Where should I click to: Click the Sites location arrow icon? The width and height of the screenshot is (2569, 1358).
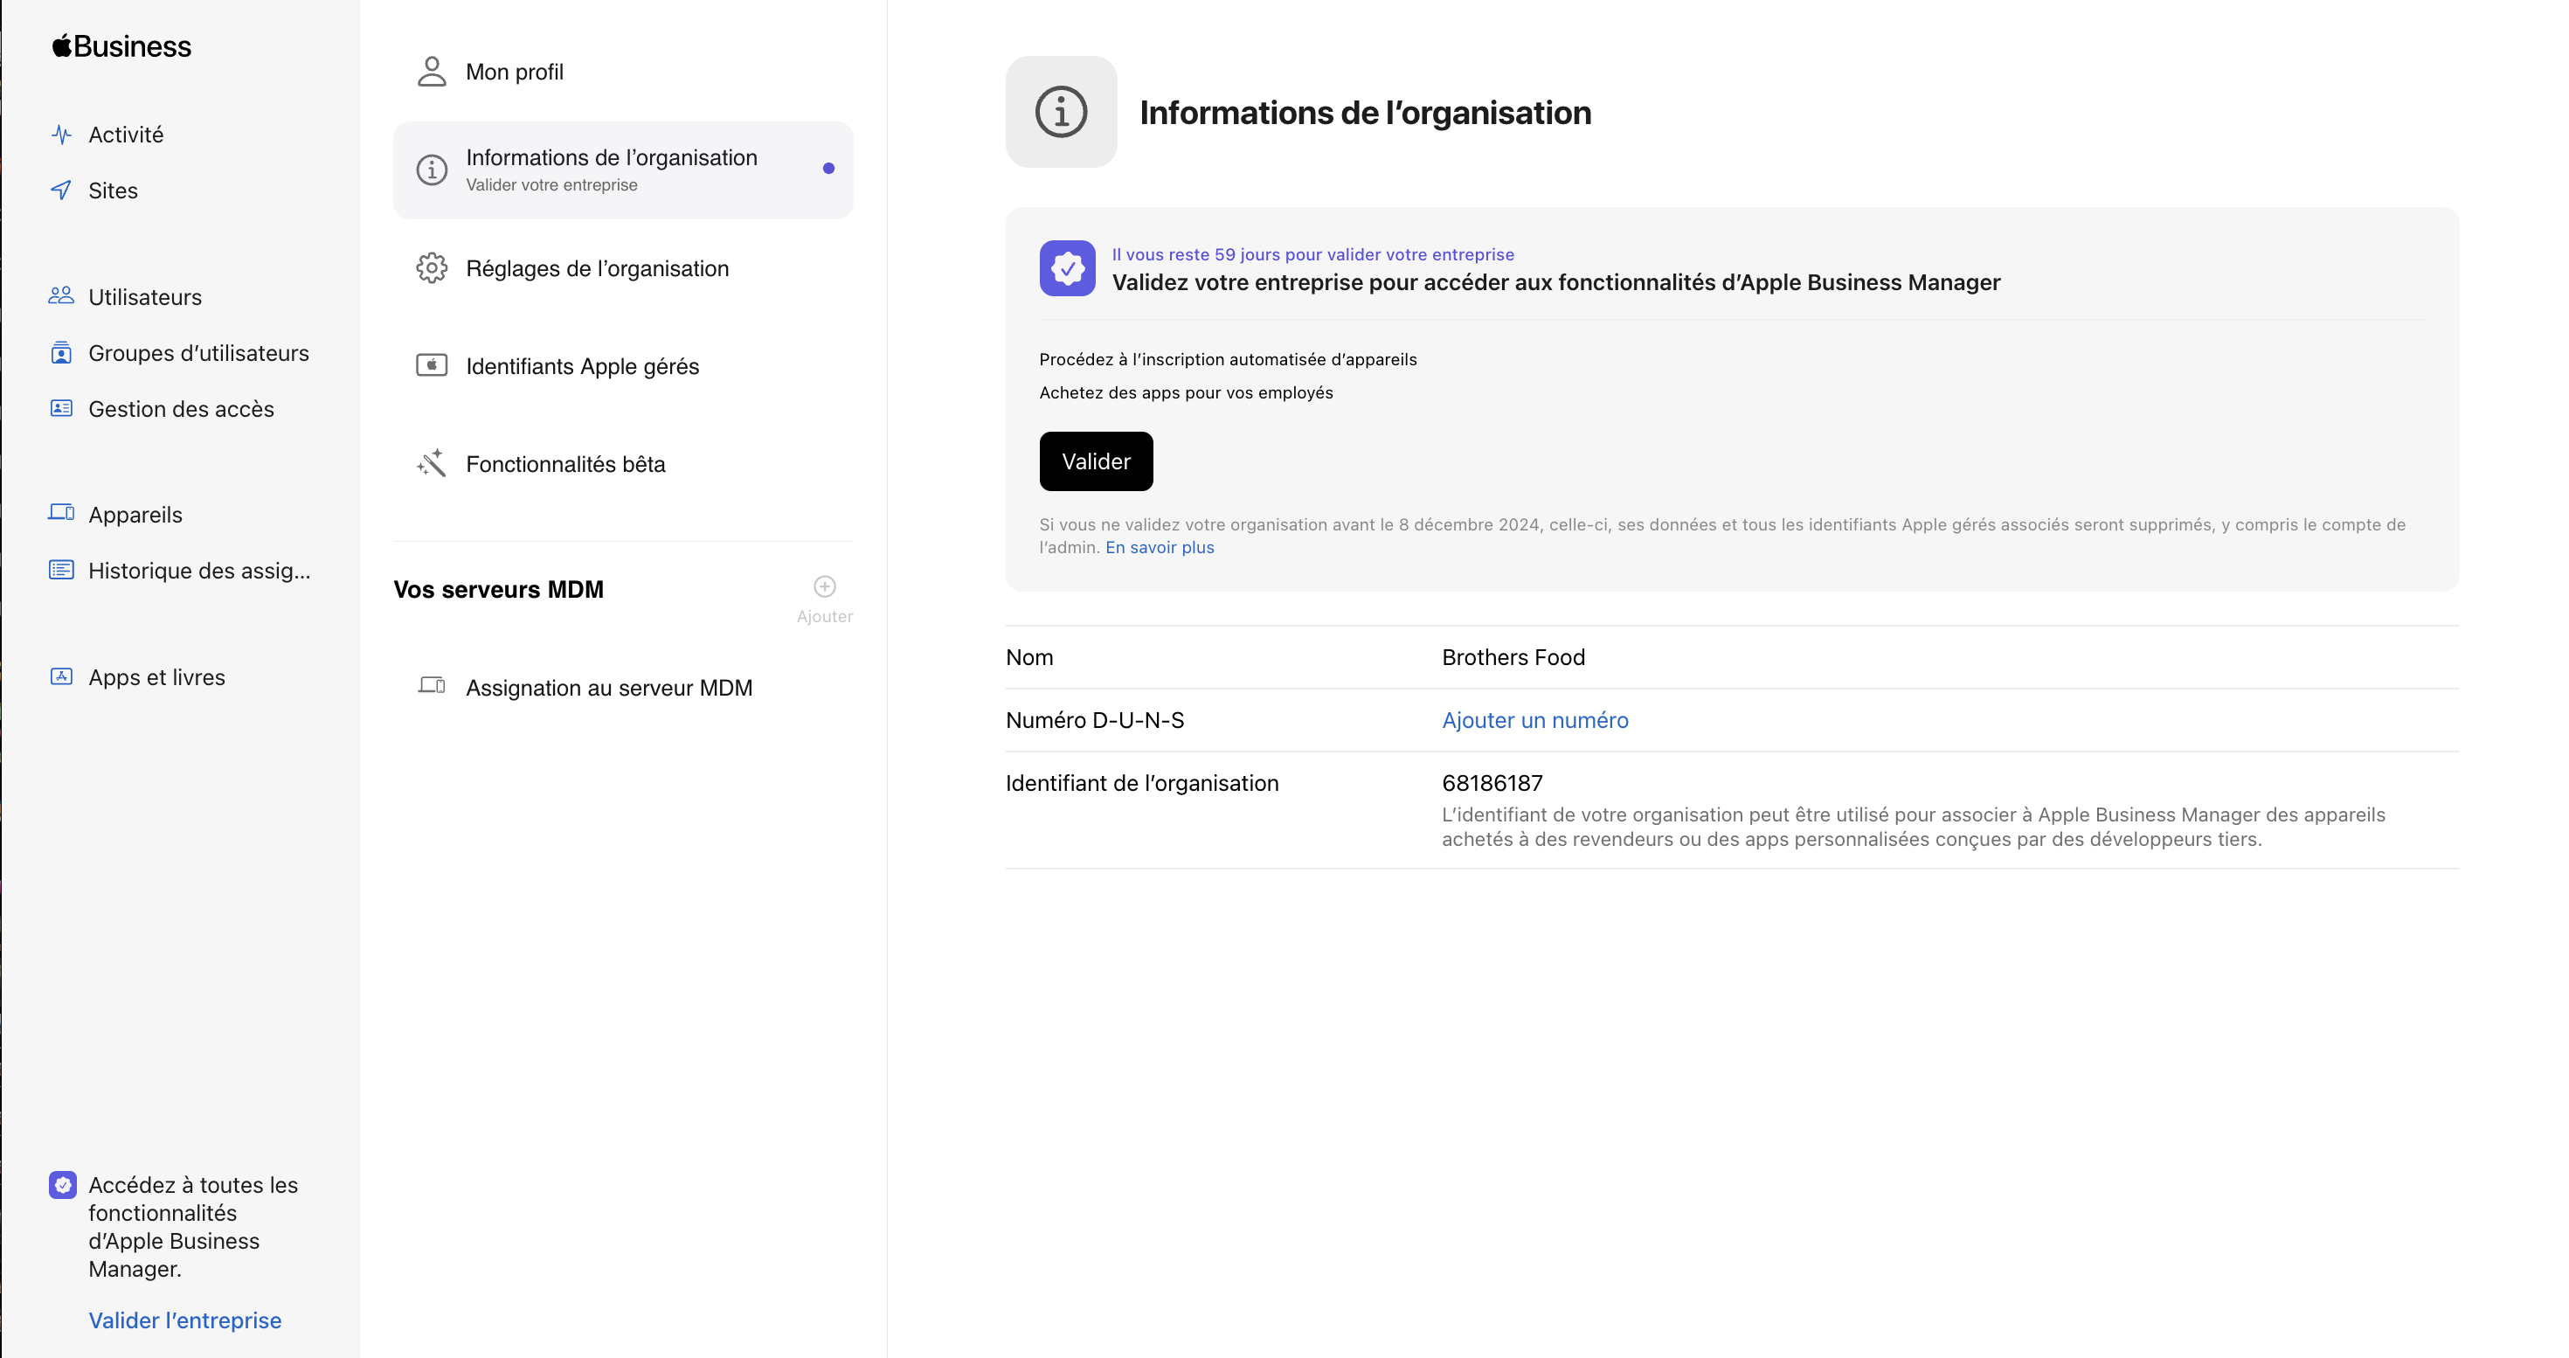[62, 190]
